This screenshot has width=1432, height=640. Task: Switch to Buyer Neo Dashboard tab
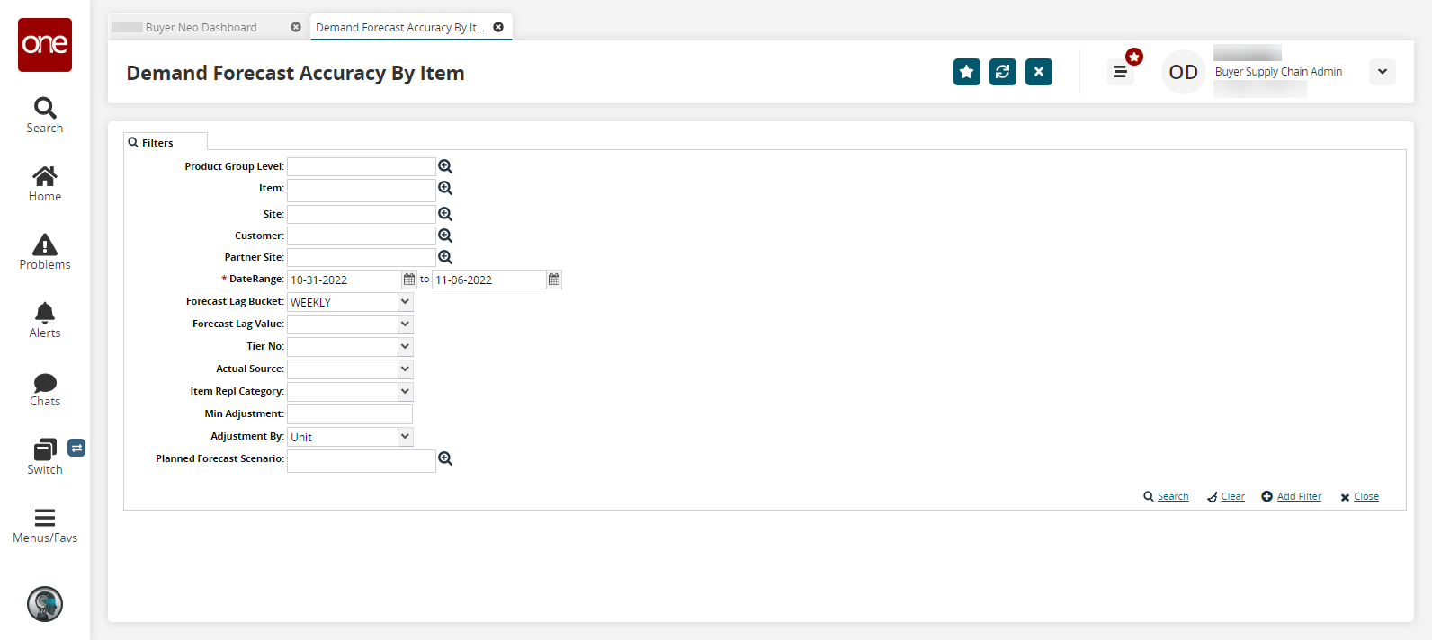point(201,28)
